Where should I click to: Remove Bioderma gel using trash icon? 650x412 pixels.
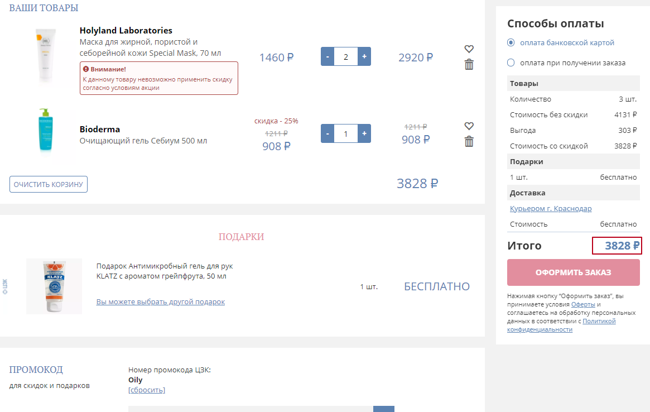[x=469, y=142]
